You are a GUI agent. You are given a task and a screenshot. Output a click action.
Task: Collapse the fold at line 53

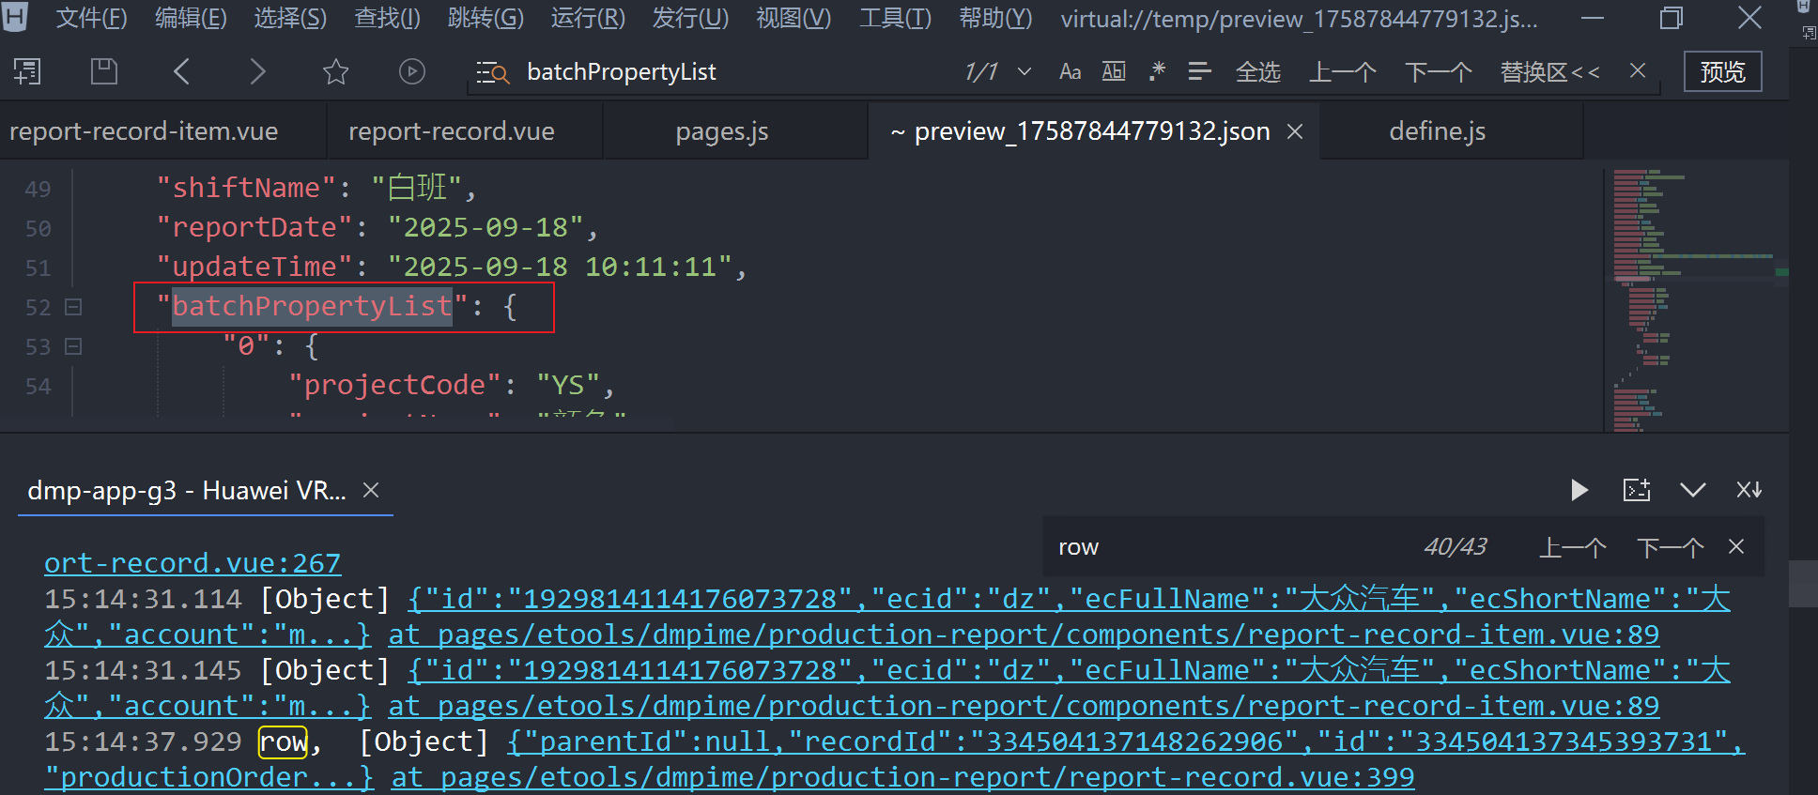coord(73,345)
